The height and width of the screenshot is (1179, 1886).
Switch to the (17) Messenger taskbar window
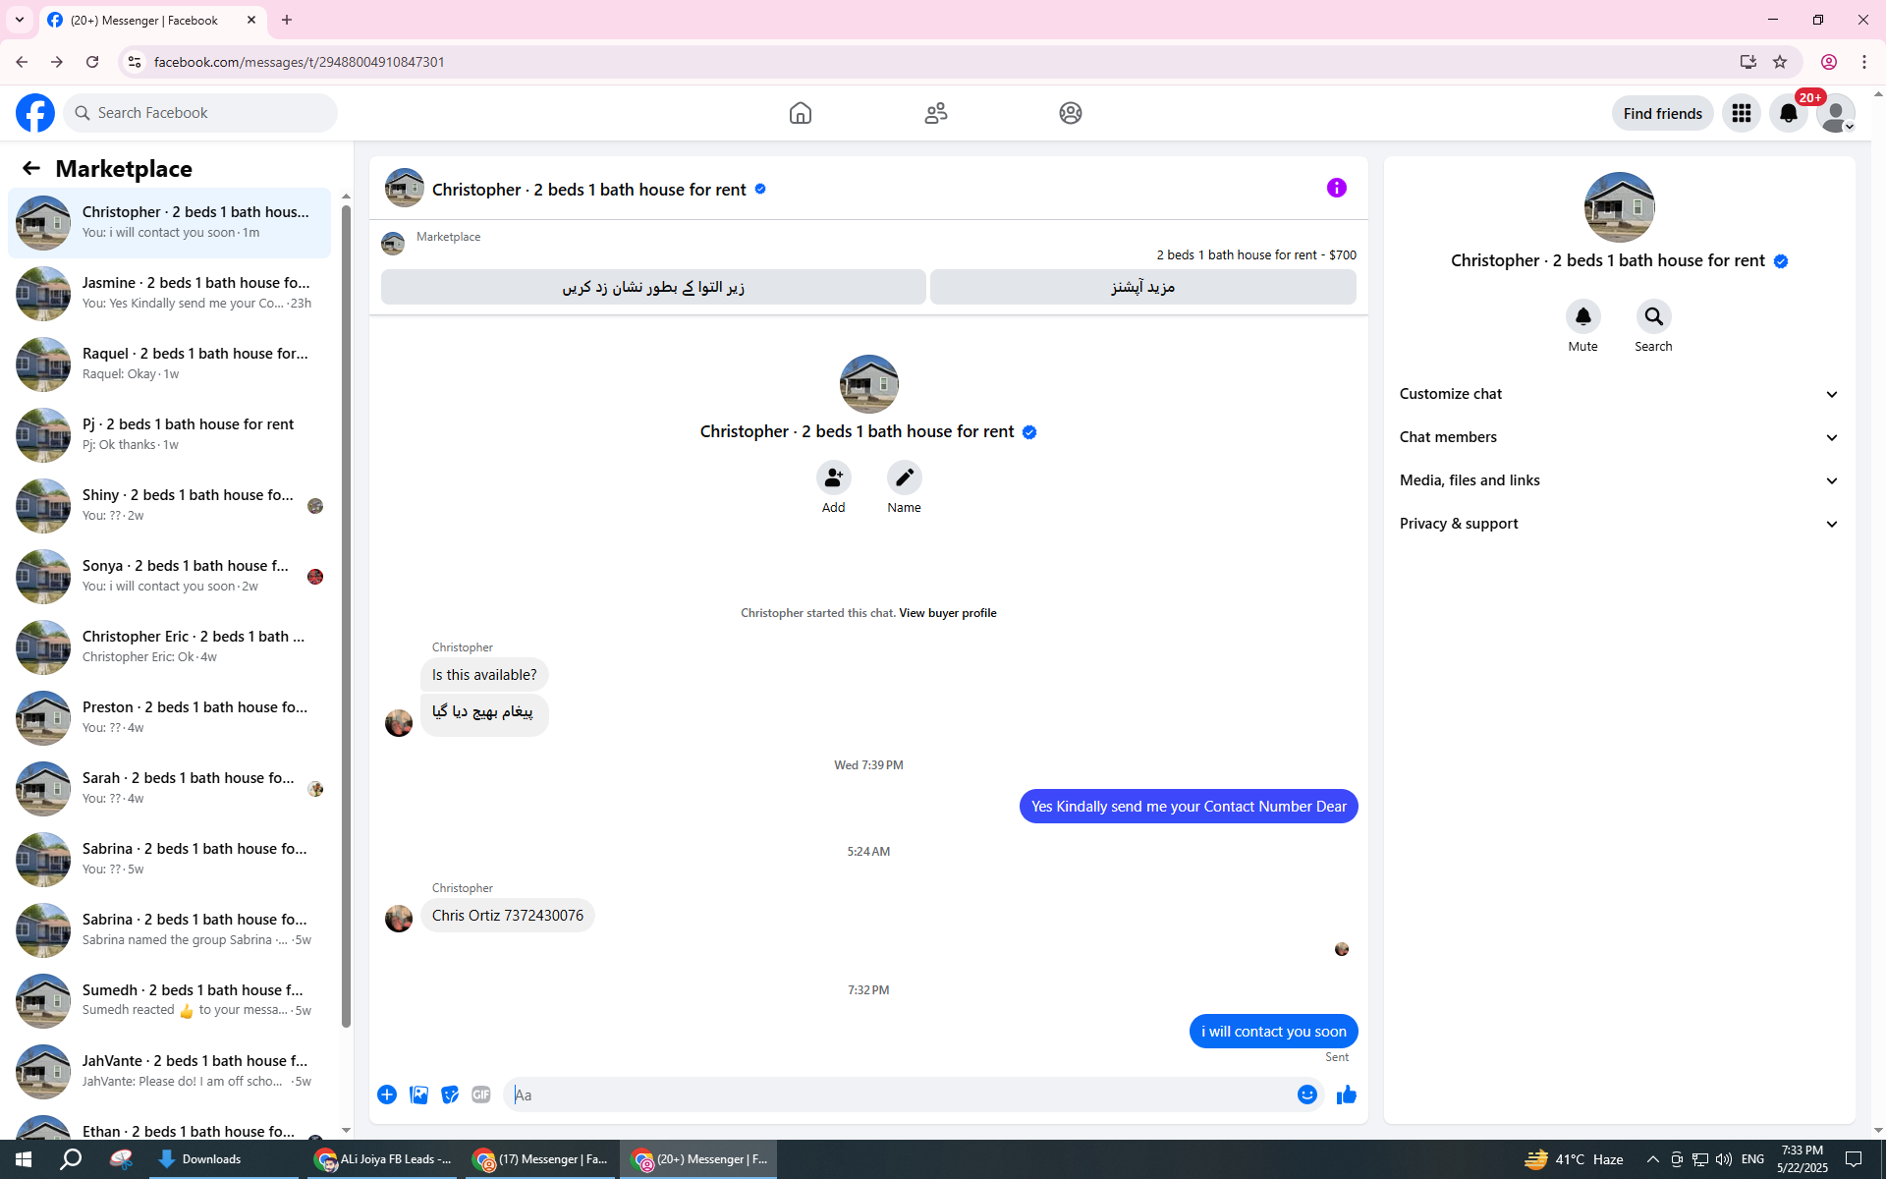click(539, 1159)
